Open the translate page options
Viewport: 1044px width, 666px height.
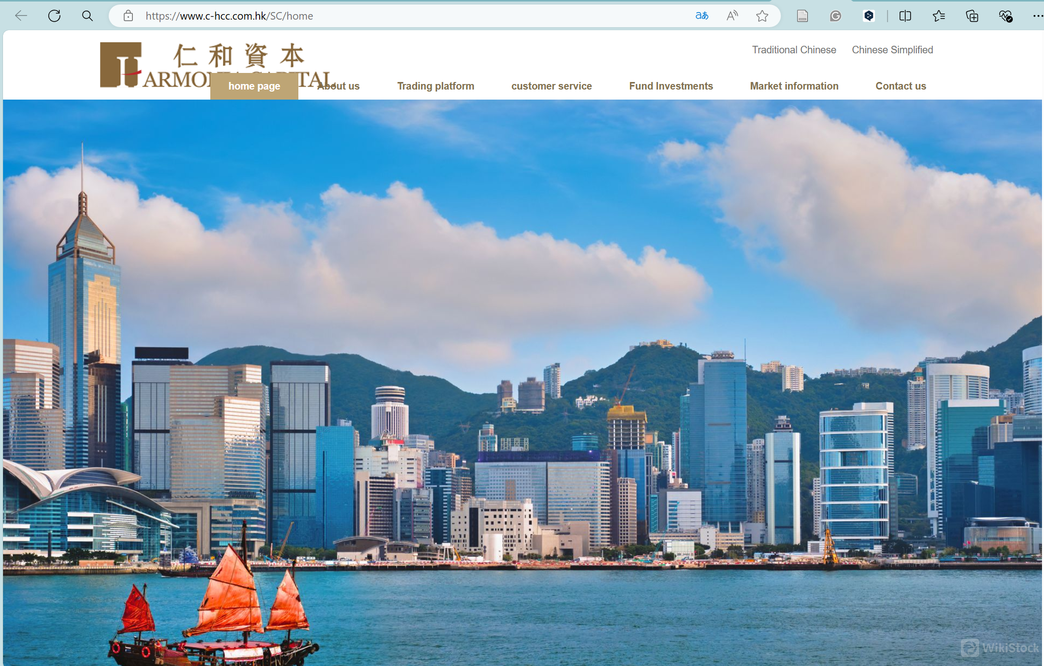[701, 16]
